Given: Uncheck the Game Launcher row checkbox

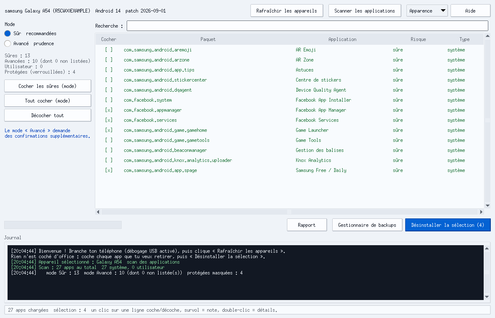Looking at the screenshot, I should tap(109, 130).
